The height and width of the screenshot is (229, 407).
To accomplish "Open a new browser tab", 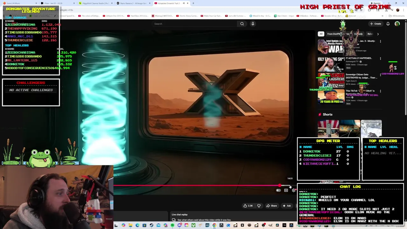I will (193, 3).
